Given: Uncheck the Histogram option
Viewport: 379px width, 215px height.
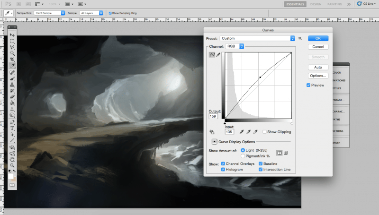Looking at the screenshot, I should (223, 169).
